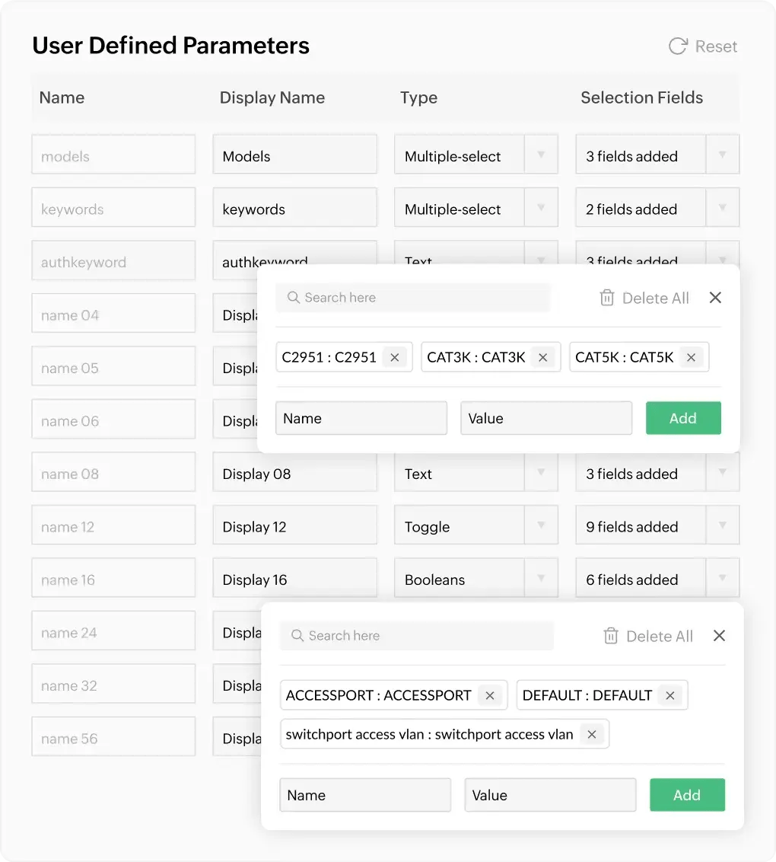Click the name 32 field
The height and width of the screenshot is (862, 776).
click(x=113, y=683)
